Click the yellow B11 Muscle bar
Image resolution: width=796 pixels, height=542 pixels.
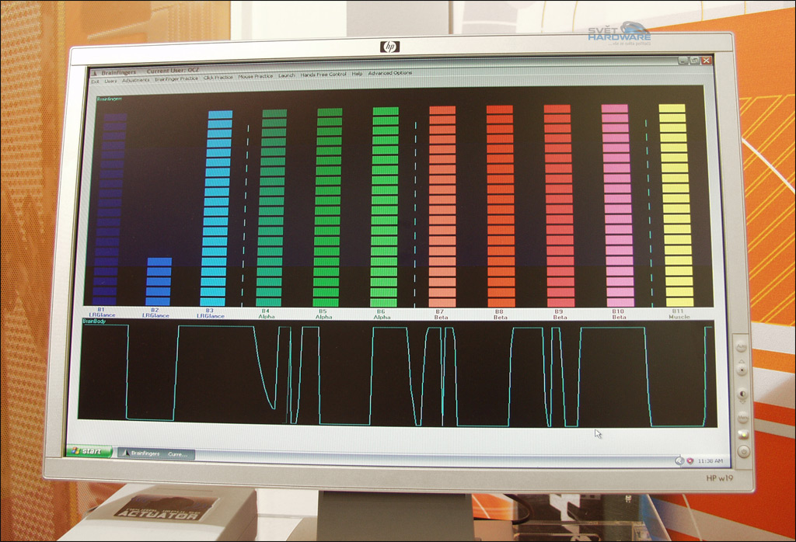(x=675, y=205)
